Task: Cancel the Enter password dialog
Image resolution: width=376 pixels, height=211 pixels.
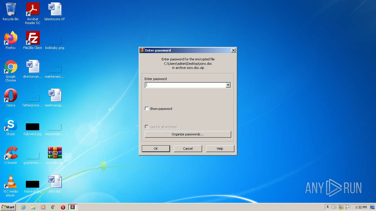Action: [188, 149]
